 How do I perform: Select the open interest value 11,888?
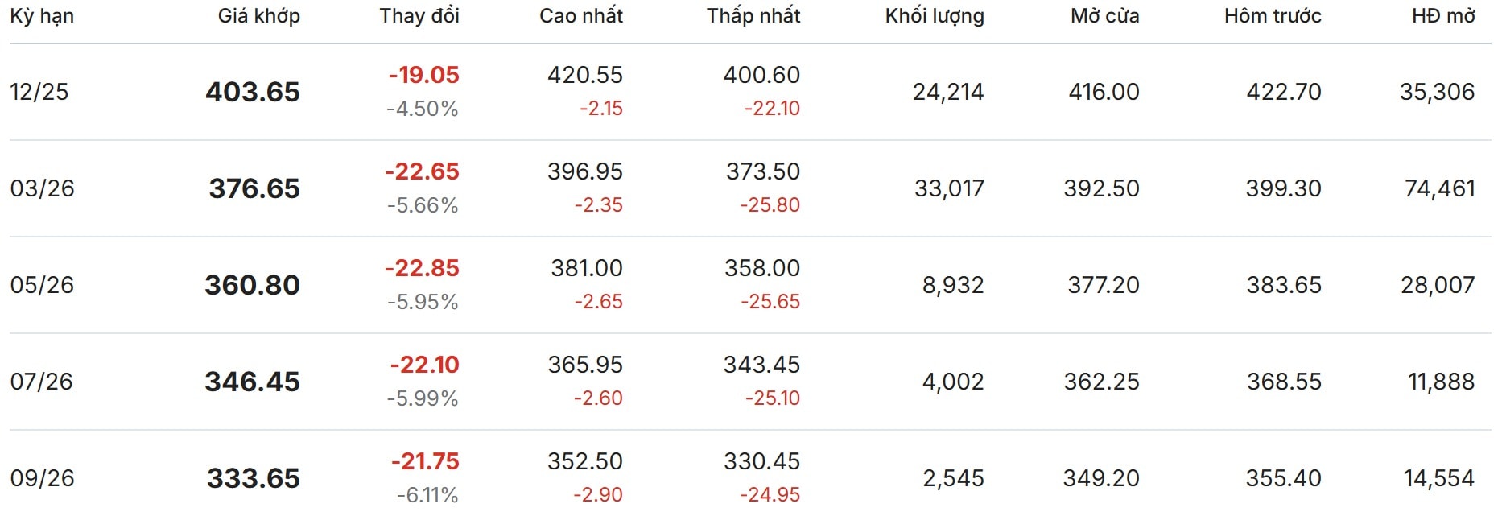click(x=1441, y=382)
